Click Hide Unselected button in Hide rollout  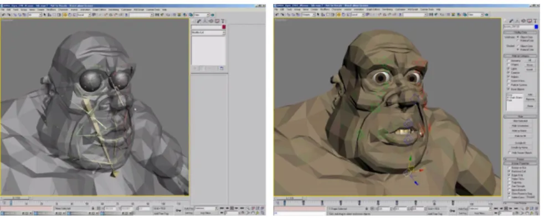pos(520,126)
